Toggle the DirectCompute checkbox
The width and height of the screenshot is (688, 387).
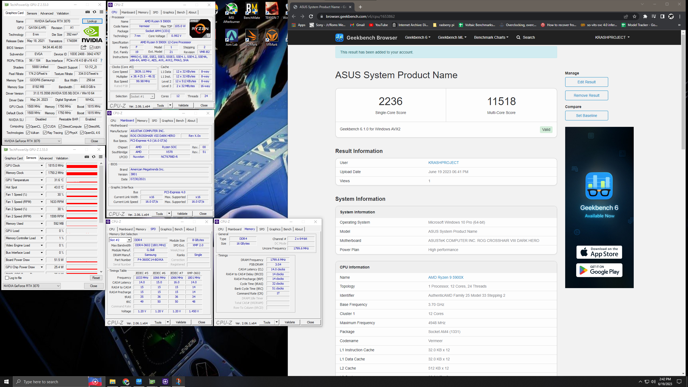tap(60, 127)
